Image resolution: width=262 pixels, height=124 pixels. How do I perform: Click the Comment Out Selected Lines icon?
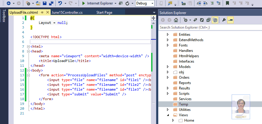tap(212, 3)
